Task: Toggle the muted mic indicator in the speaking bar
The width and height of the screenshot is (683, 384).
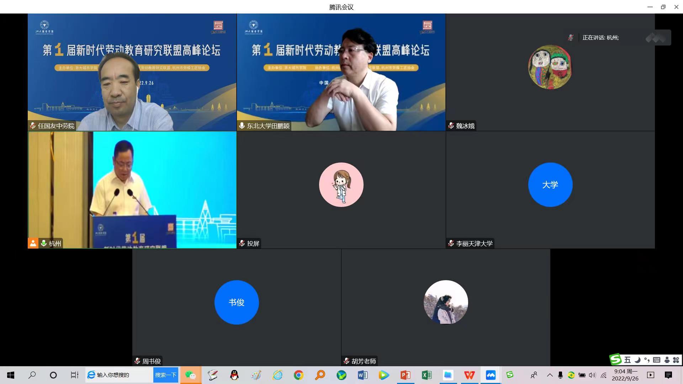Action: click(571, 38)
